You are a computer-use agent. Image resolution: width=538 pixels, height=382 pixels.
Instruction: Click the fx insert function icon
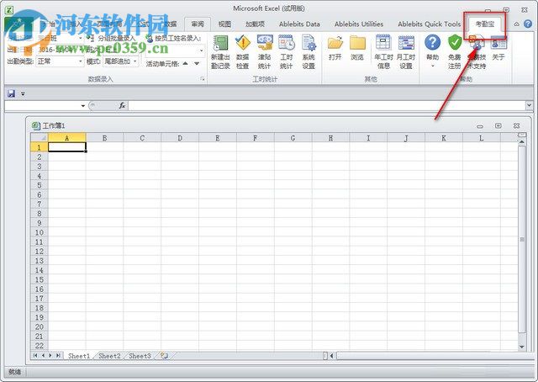click(x=122, y=105)
